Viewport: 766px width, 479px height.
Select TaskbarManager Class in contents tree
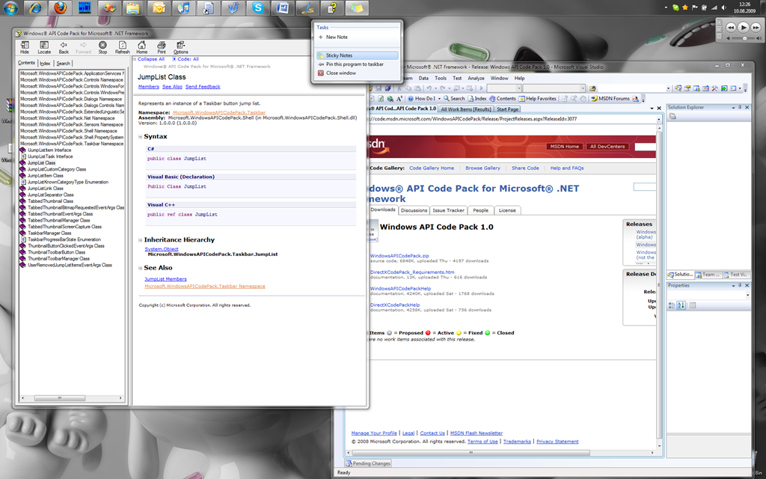(x=49, y=234)
